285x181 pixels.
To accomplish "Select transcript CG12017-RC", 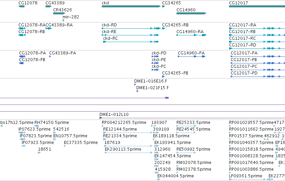I will tap(242, 38).
